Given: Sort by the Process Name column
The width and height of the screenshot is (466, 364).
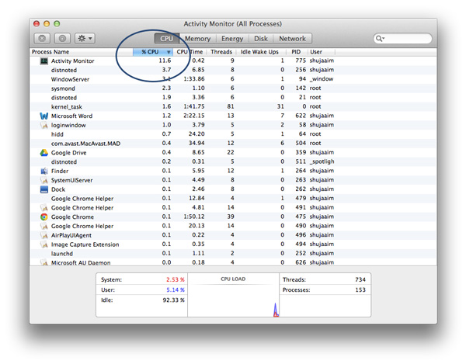Looking at the screenshot, I should click(x=82, y=52).
